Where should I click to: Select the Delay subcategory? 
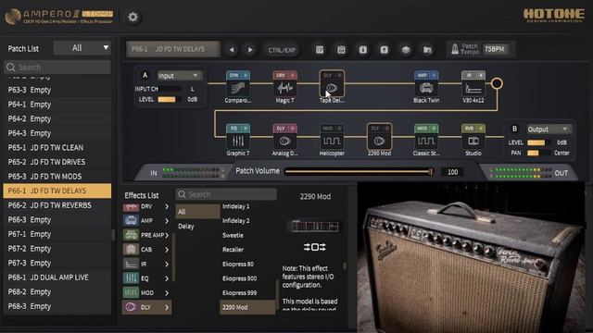pos(186,226)
